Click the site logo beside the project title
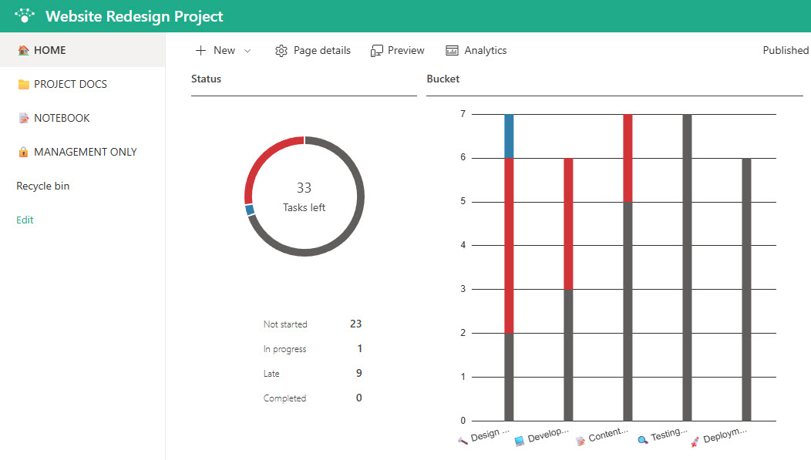This screenshot has height=460, width=811. [x=24, y=15]
